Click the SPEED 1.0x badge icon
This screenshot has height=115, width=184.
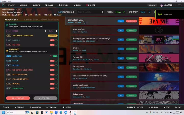tap(9, 31)
